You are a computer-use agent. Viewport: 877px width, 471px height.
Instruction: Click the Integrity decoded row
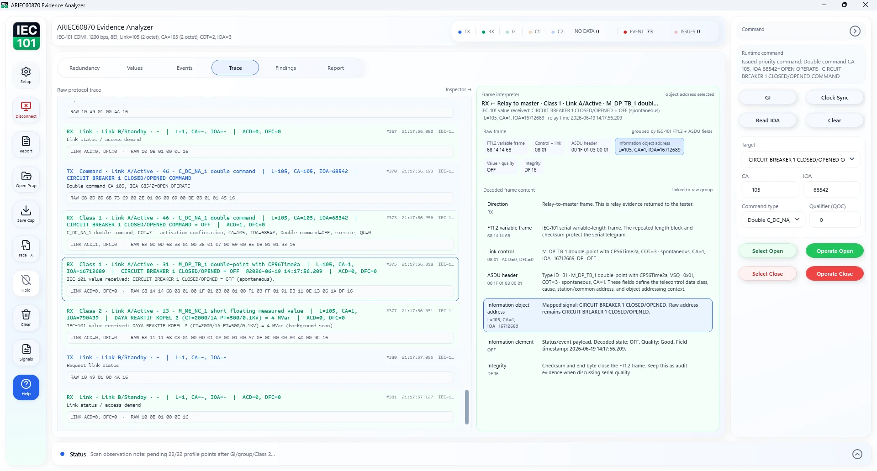point(597,369)
